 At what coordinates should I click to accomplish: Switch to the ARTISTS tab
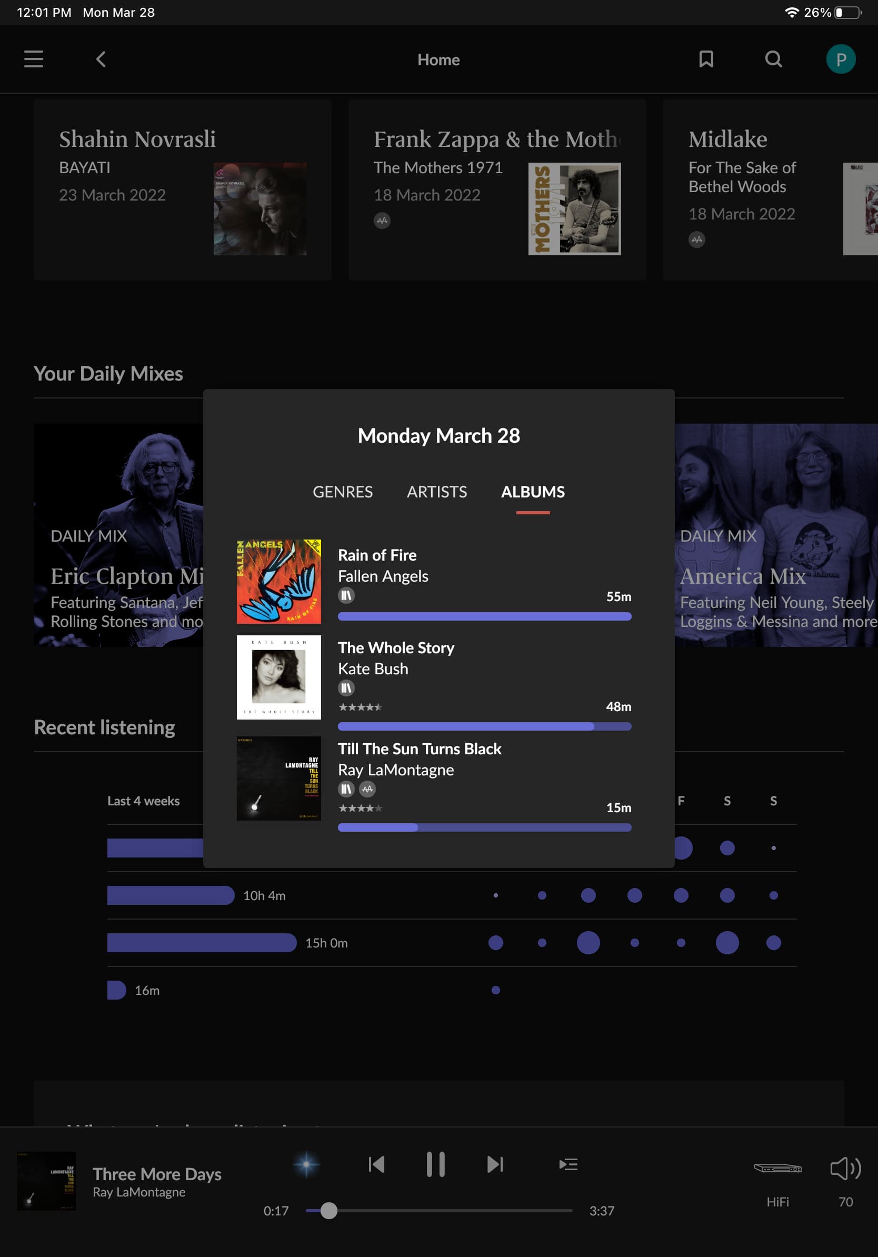pyautogui.click(x=437, y=492)
